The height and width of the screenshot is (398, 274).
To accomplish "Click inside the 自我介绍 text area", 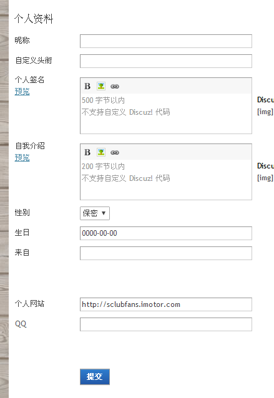I will 166,180.
